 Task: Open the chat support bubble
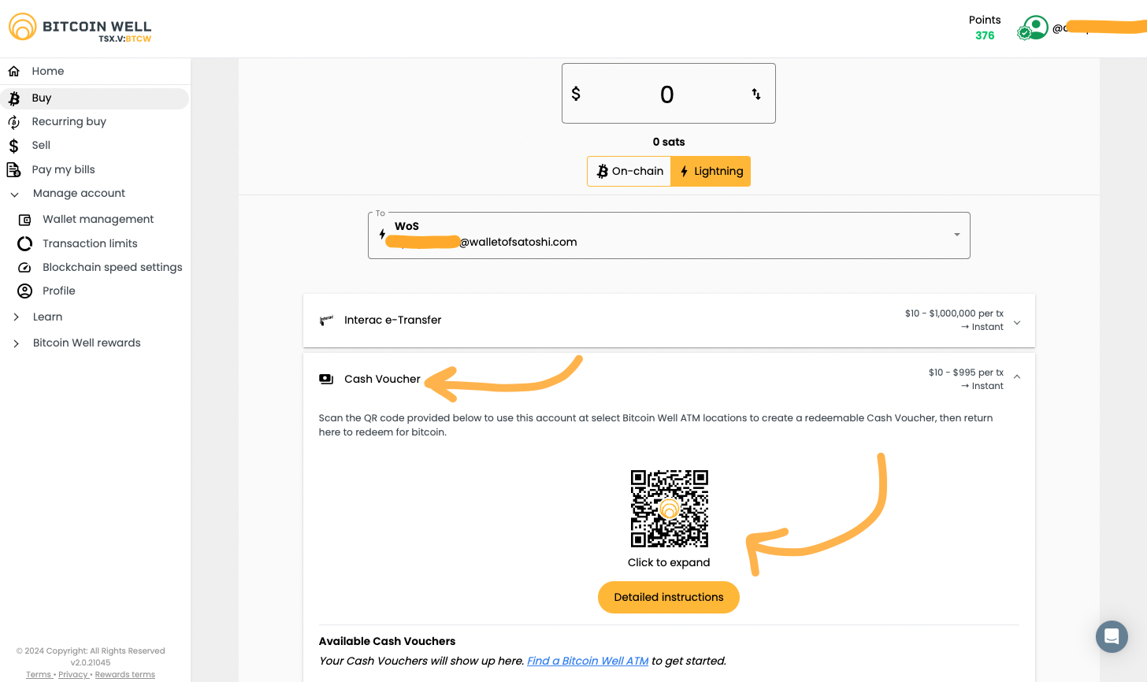click(1112, 636)
